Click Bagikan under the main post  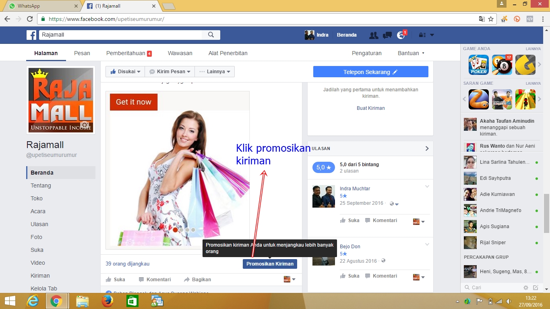197,280
